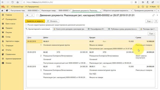Select the Расходы при У... tab
The image size is (160, 90).
[149, 29]
